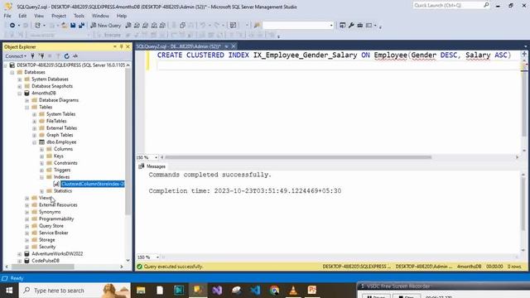Collapse the Tables folder node
The height and width of the screenshot is (298, 530).
27,107
